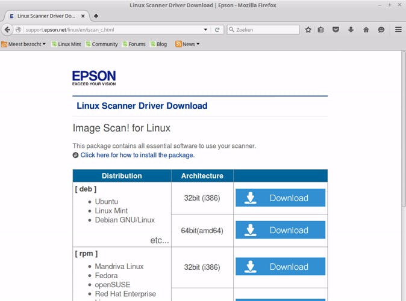The height and width of the screenshot is (301, 406).
Task: Download the rpm 32bit (i386) package
Action: pos(281,267)
